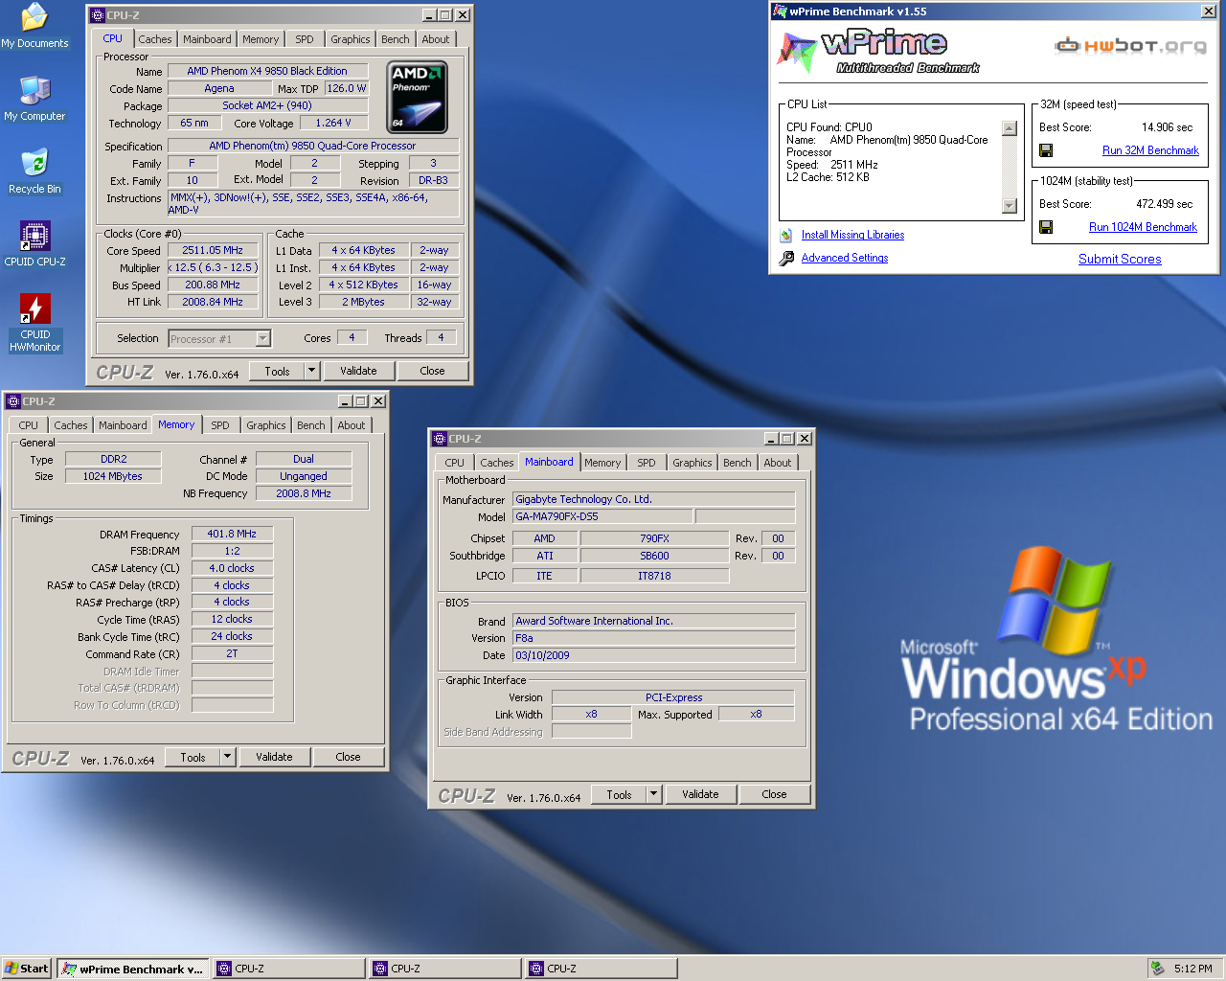Image resolution: width=1226 pixels, height=981 pixels.
Task: Click the save icon beside 1024M Best Score
Action: pos(1046,227)
